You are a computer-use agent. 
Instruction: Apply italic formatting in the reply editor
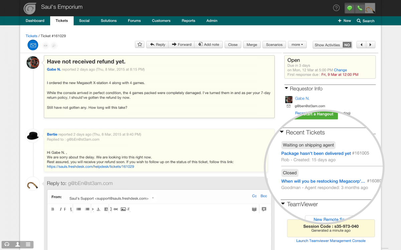pyautogui.click(x=60, y=209)
